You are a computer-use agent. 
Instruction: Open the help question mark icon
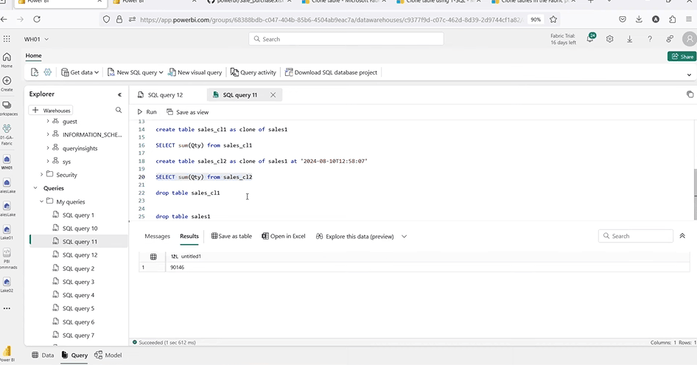point(649,39)
